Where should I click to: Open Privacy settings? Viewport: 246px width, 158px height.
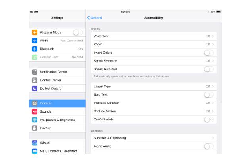[57, 128]
